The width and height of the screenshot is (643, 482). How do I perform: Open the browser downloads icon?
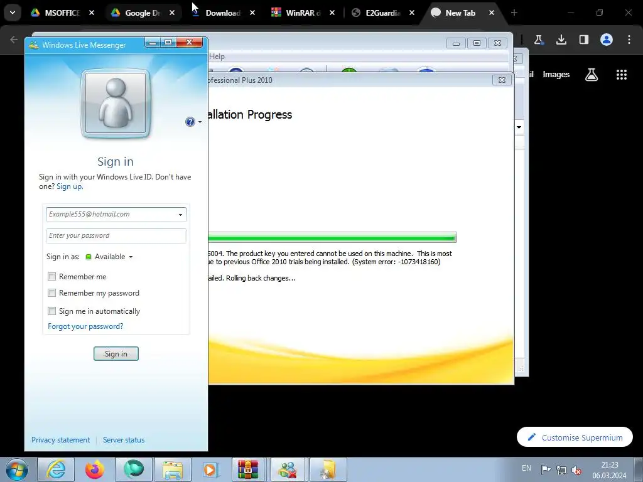(x=561, y=40)
